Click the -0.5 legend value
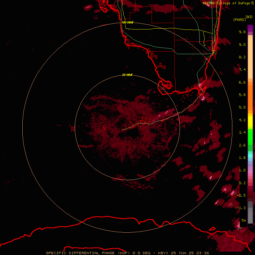The width and height of the screenshot is (255, 255). [x=241, y=195]
